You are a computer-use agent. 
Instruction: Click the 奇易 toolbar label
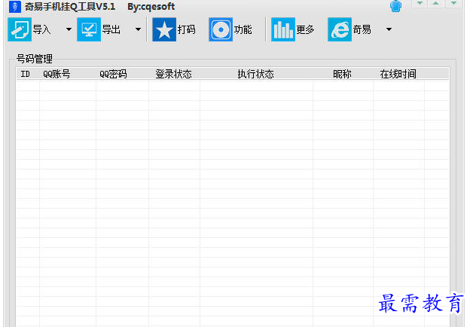362,29
